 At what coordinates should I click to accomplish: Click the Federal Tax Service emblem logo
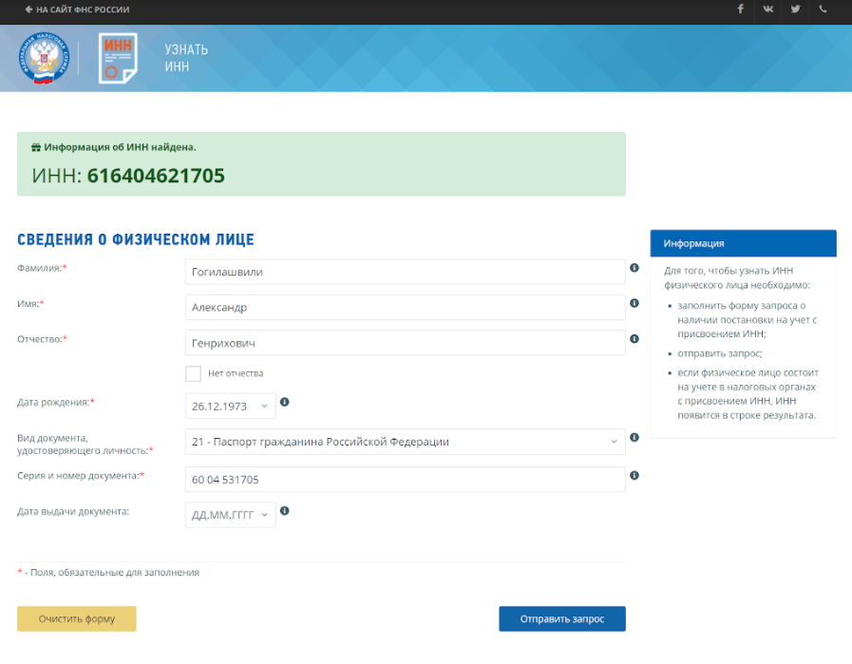tap(43, 58)
